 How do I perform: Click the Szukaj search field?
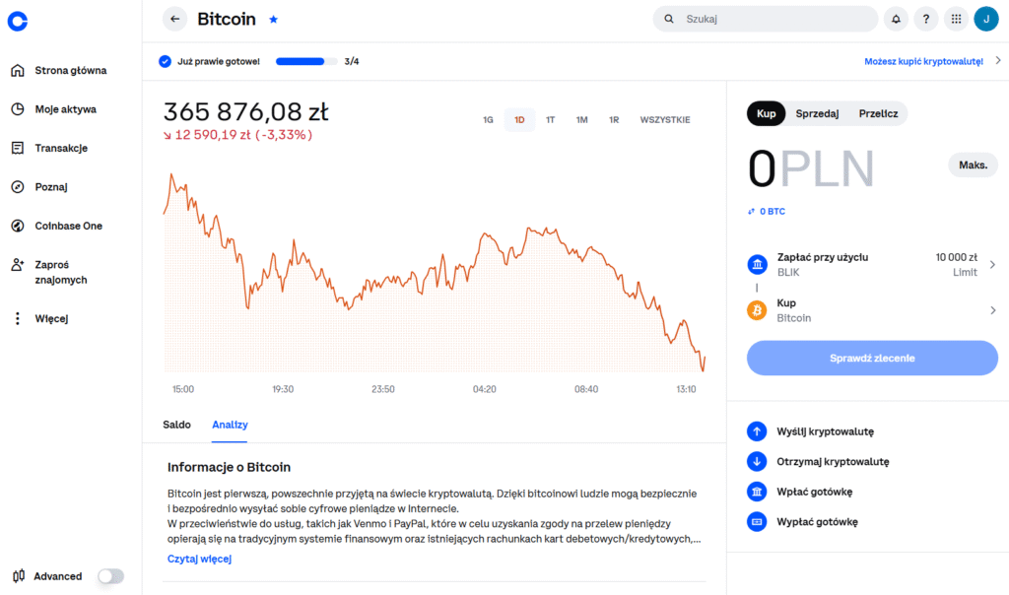765,18
